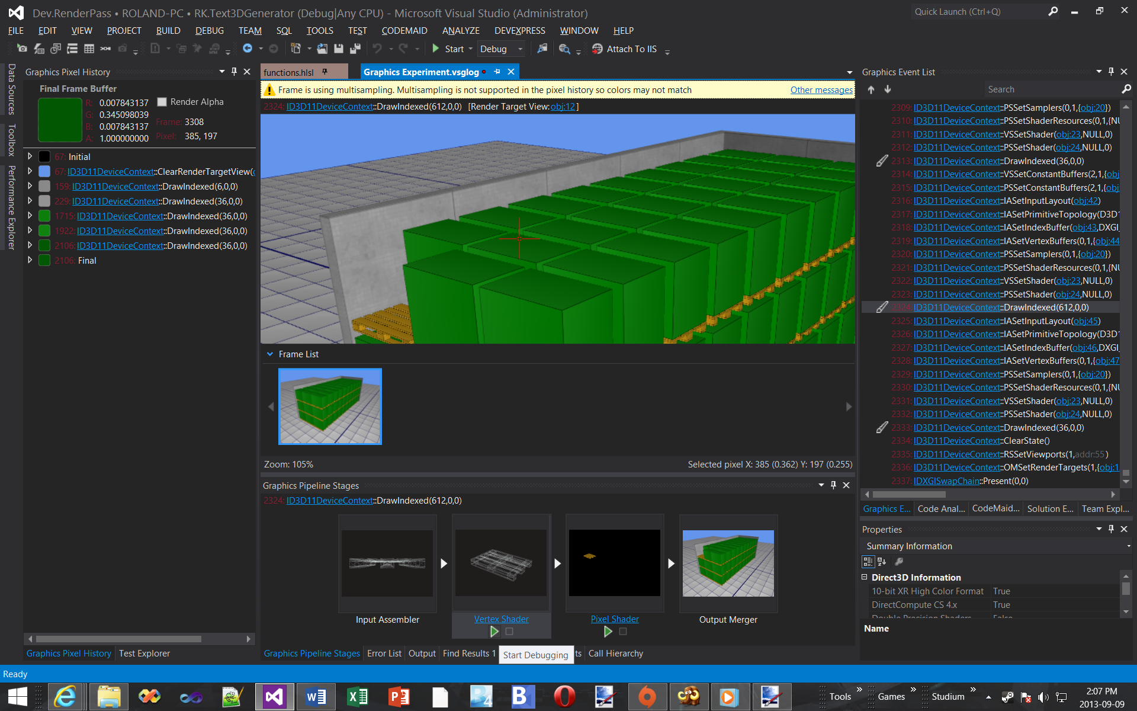
Task: Select the Pixel Shader pipeline stage icon
Action: pyautogui.click(x=614, y=563)
